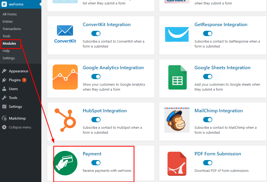
Task: Click the 'Receive payments with weFroms' description
Action: (107, 171)
